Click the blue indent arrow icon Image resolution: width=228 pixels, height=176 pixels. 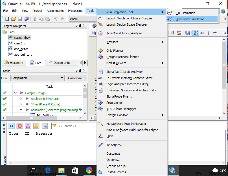tap(215, 33)
